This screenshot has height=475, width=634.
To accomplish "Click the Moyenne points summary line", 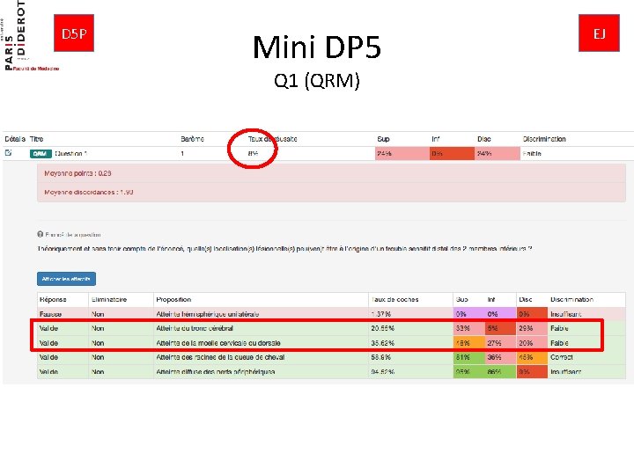I will [77, 173].
